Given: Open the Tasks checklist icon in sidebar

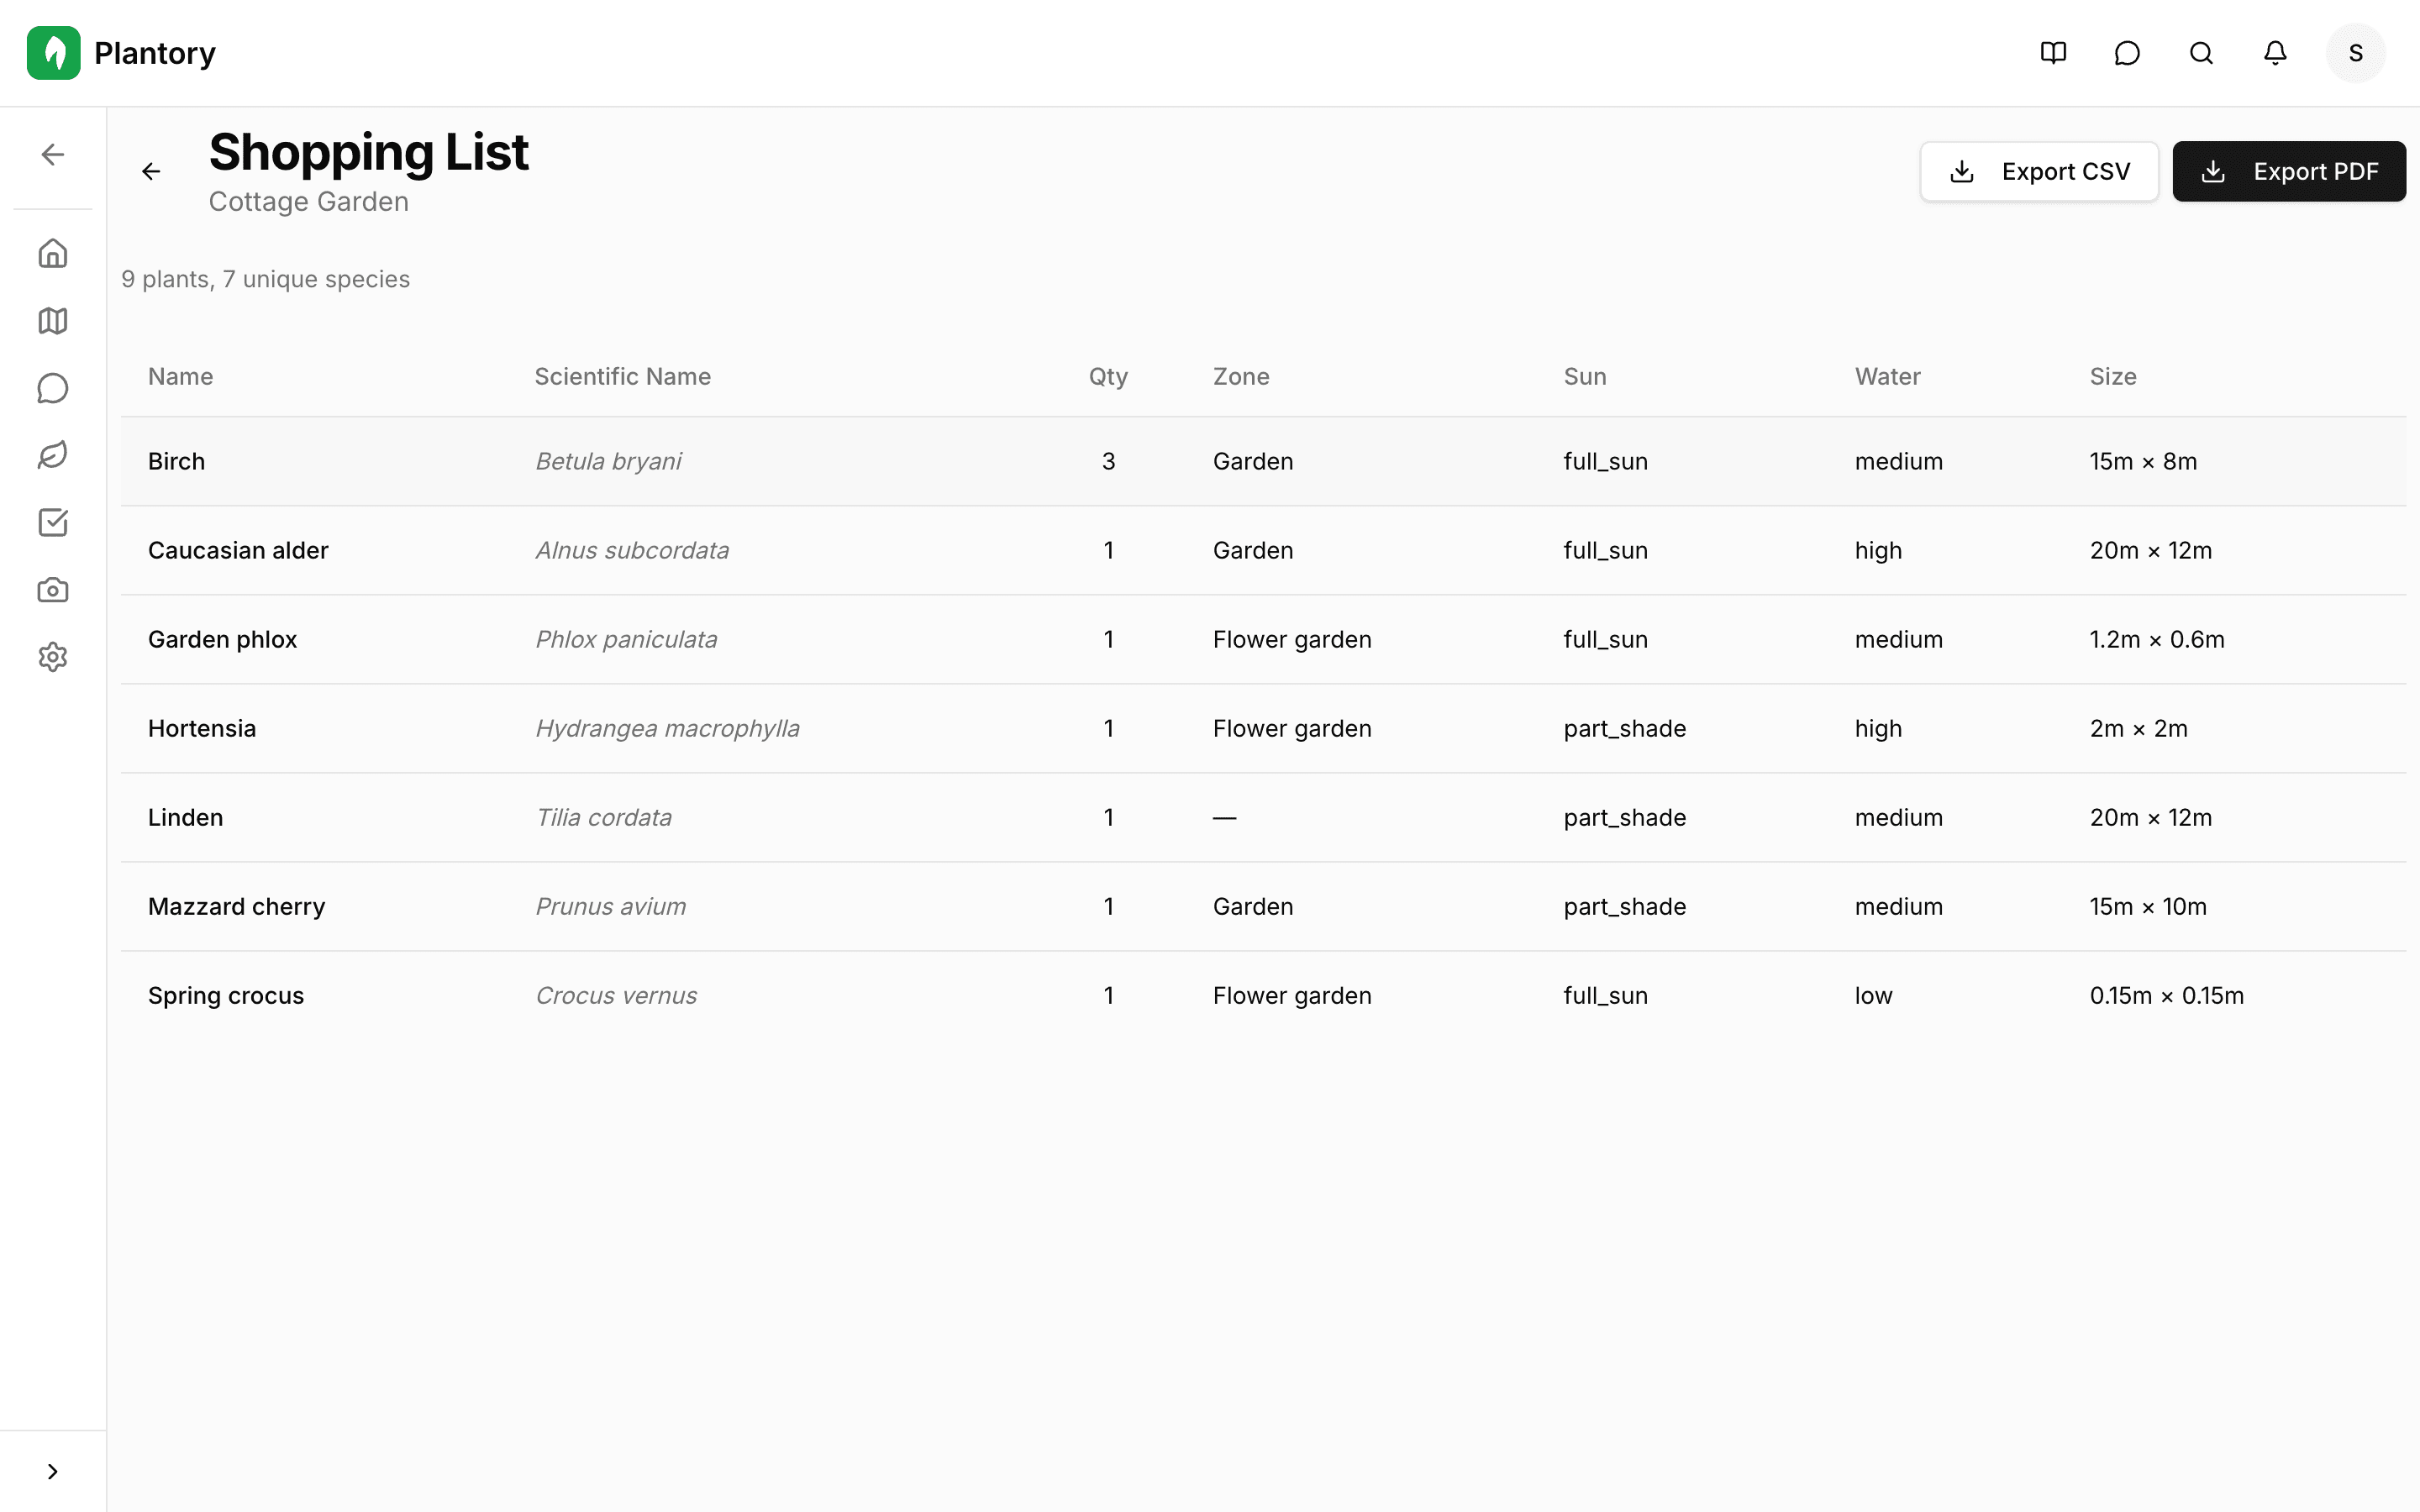Looking at the screenshot, I should pos(52,522).
